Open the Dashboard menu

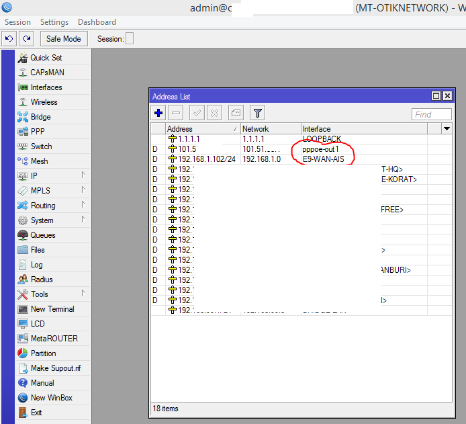[97, 22]
